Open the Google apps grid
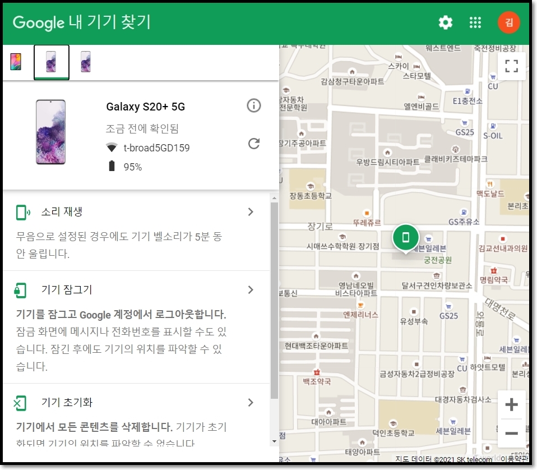Image resolution: width=537 pixels, height=470 pixels. click(475, 22)
